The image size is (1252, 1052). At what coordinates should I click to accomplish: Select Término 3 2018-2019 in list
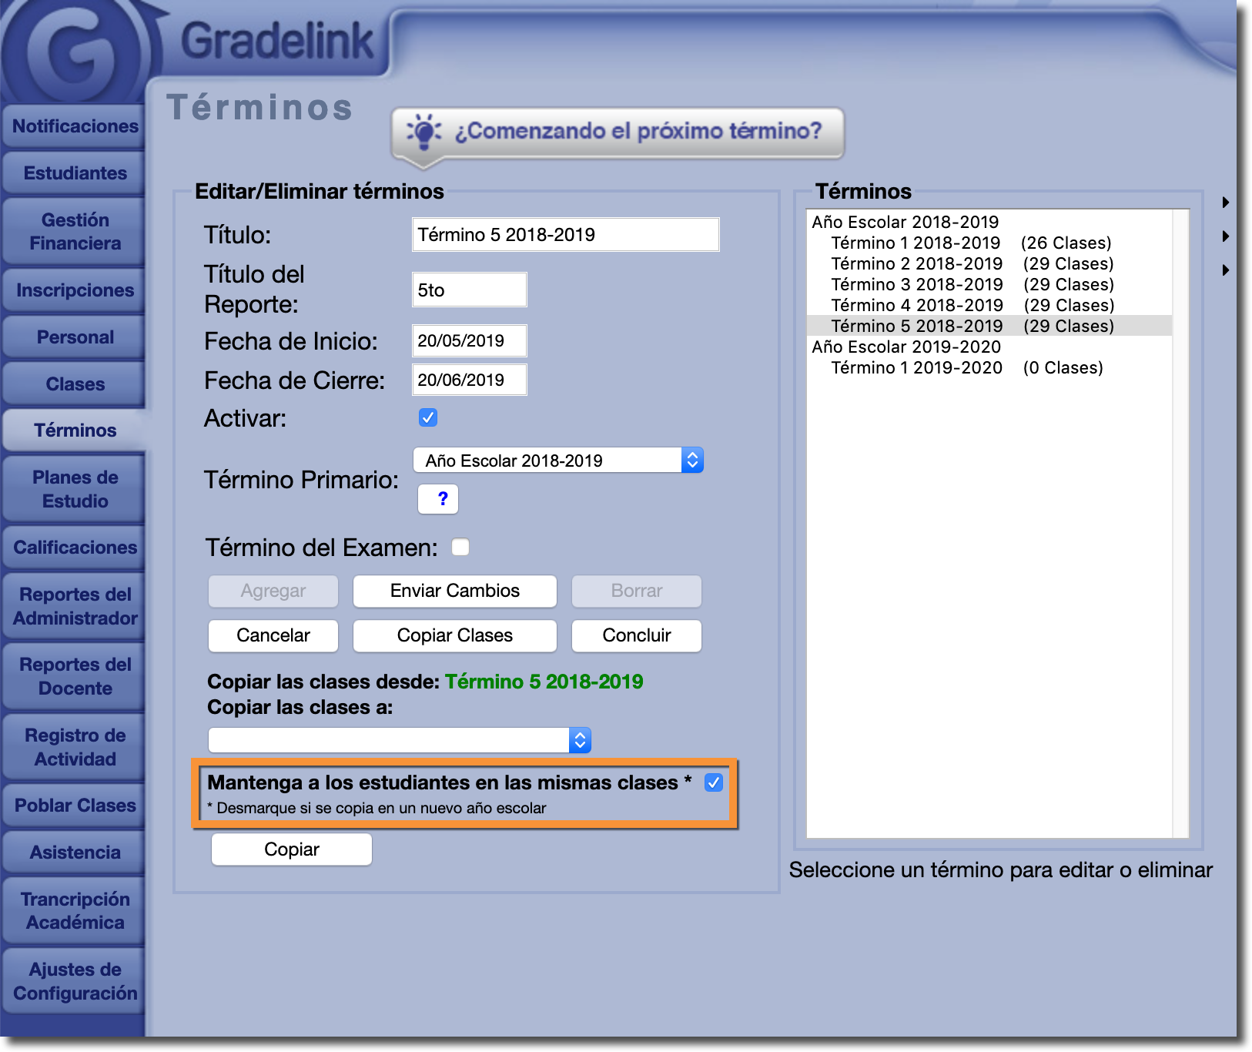(916, 284)
